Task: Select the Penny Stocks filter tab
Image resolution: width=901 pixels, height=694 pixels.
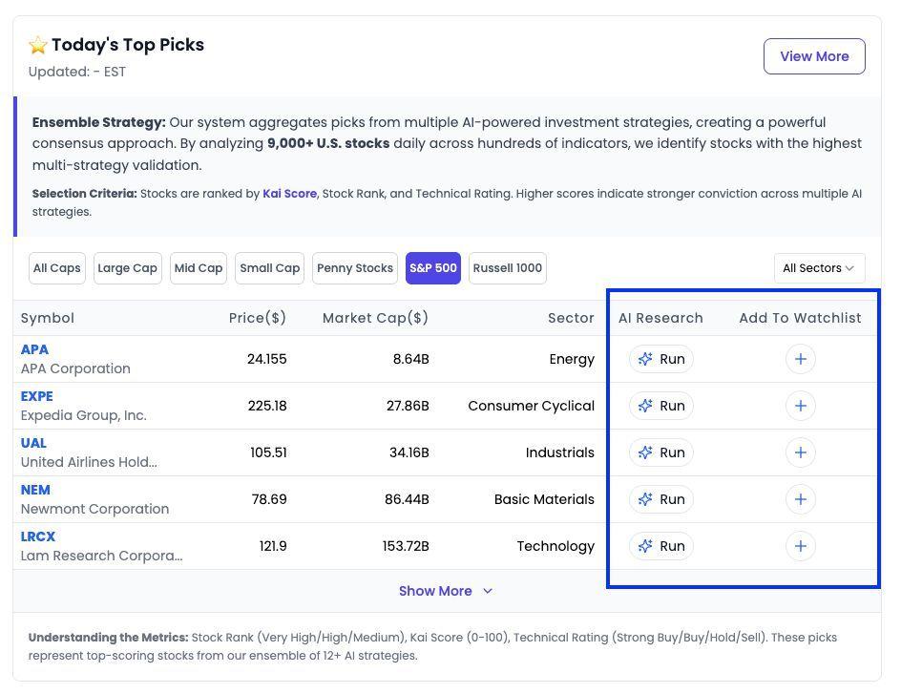Action: pyautogui.click(x=354, y=268)
